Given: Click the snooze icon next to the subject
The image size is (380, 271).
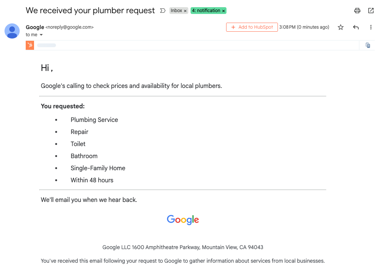Looking at the screenshot, I should point(163,11).
